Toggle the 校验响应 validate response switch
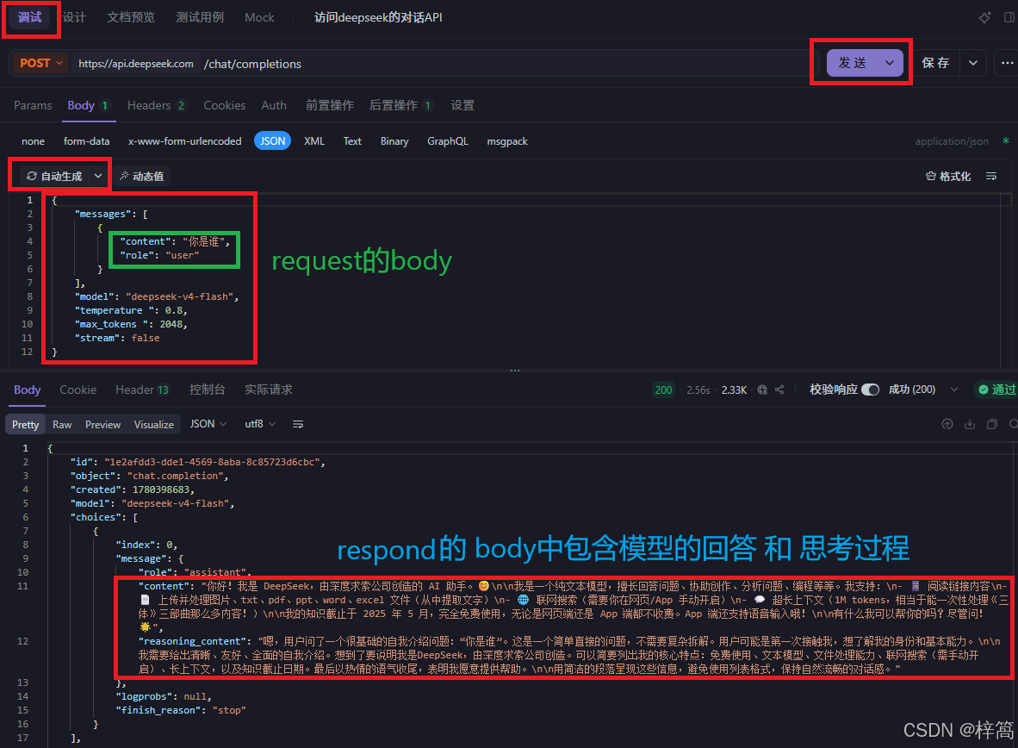 pos(870,390)
